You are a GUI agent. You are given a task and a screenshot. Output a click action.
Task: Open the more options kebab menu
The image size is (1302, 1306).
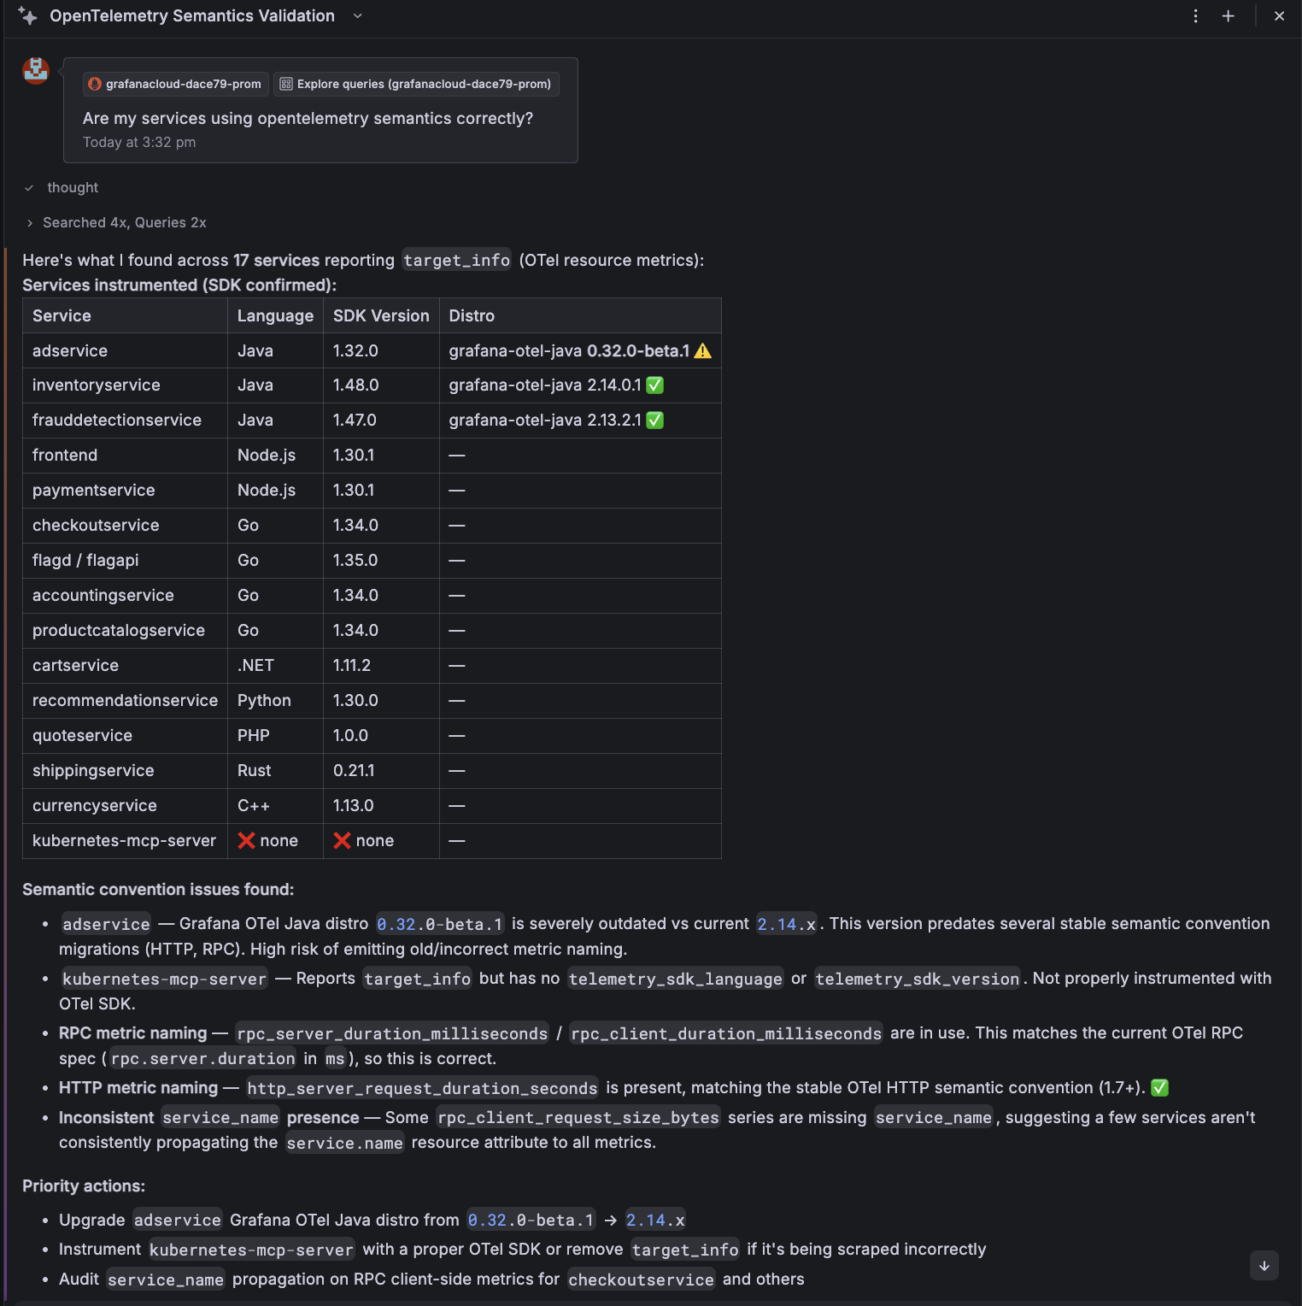click(1195, 16)
